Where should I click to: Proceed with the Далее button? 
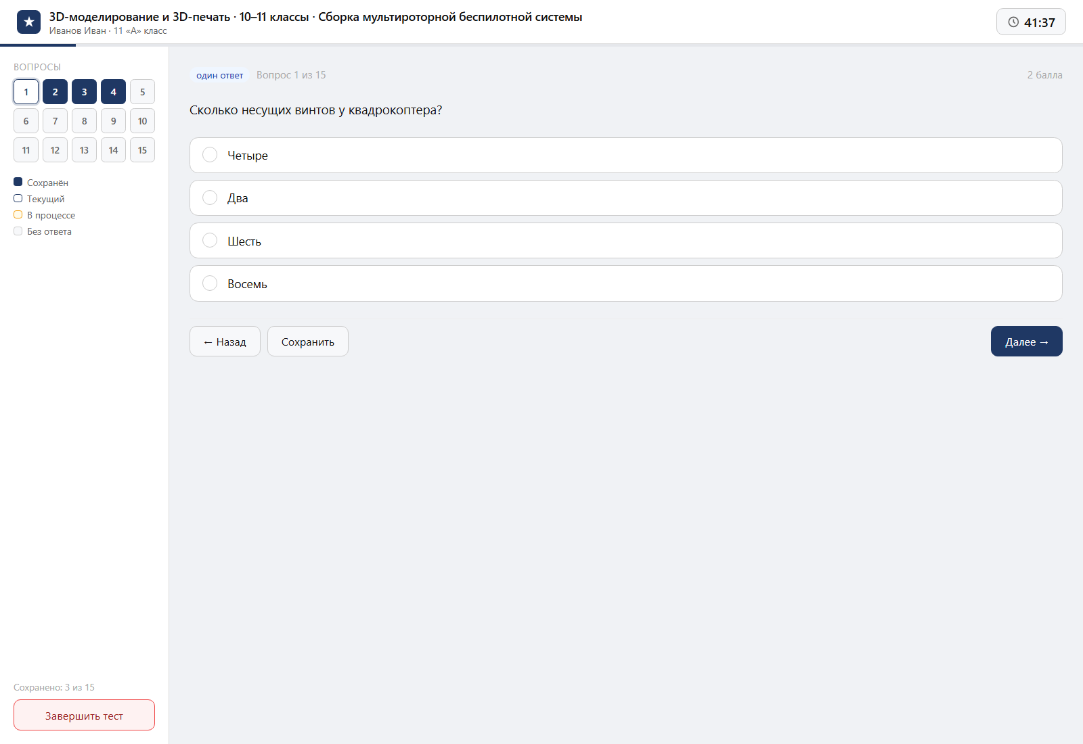(x=1027, y=342)
